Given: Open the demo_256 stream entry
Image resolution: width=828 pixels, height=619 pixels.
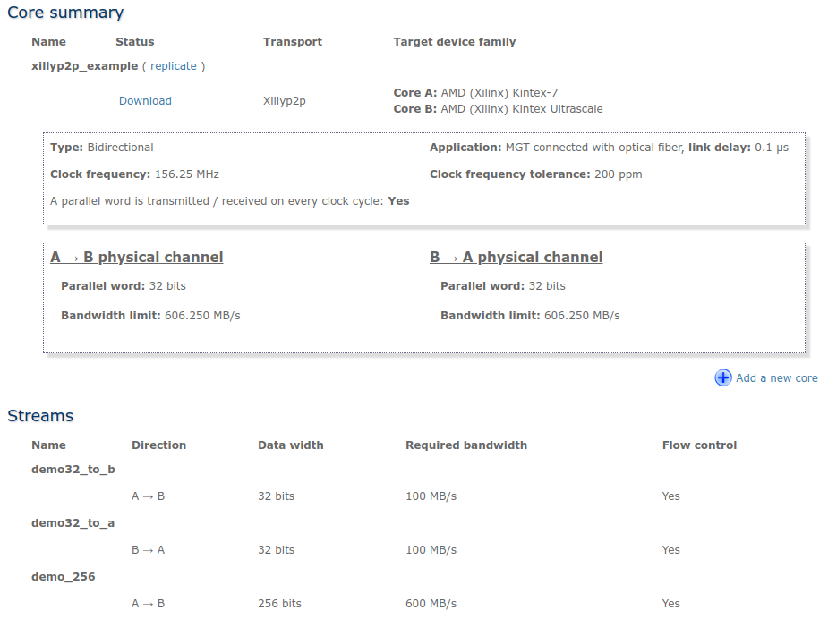Looking at the screenshot, I should click(61, 576).
